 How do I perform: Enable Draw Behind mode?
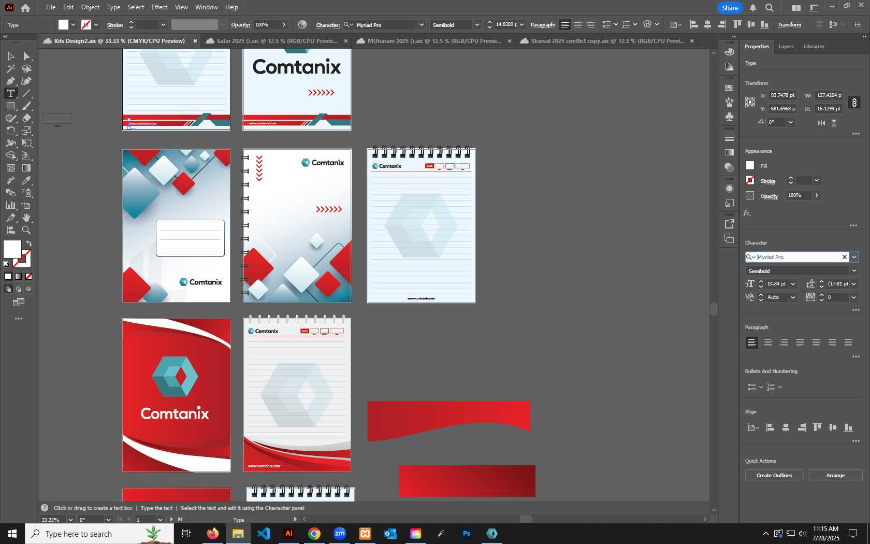(x=18, y=289)
